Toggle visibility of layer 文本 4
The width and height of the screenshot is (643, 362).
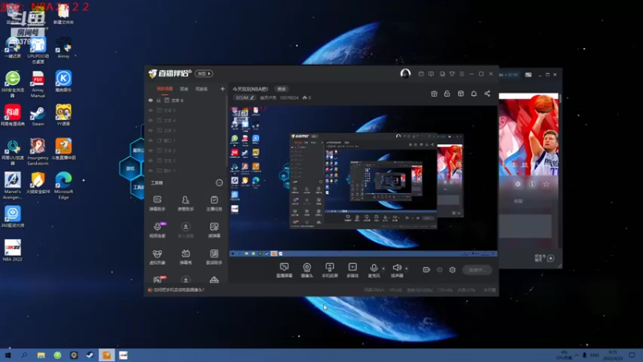click(x=150, y=120)
